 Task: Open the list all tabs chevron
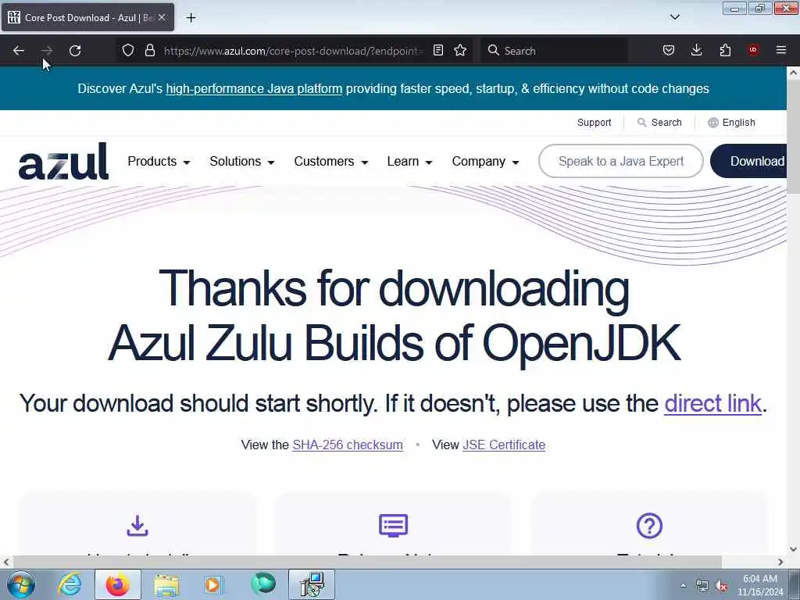pyautogui.click(x=675, y=17)
